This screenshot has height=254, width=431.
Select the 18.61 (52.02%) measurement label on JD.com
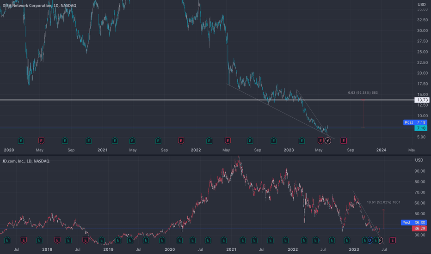point(384,202)
